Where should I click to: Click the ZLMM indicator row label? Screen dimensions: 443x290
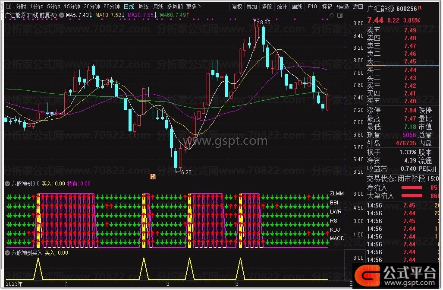pyautogui.click(x=337, y=194)
